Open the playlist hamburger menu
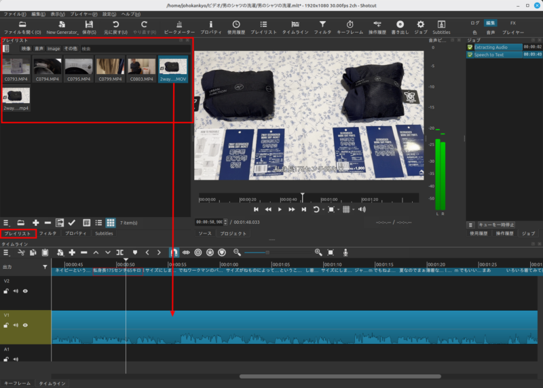Viewport: 543px width, 388px height. [6, 222]
